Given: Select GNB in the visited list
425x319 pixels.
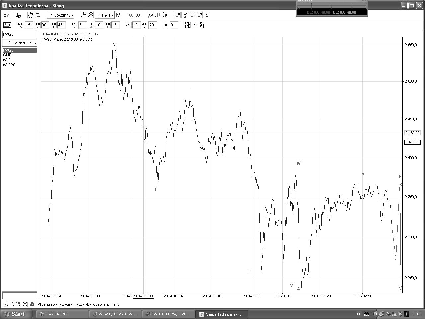Looking at the screenshot, I should pos(19,55).
